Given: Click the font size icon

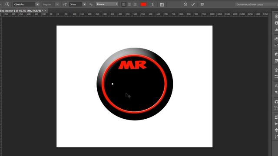Looking at the screenshot, I should 65,4.
